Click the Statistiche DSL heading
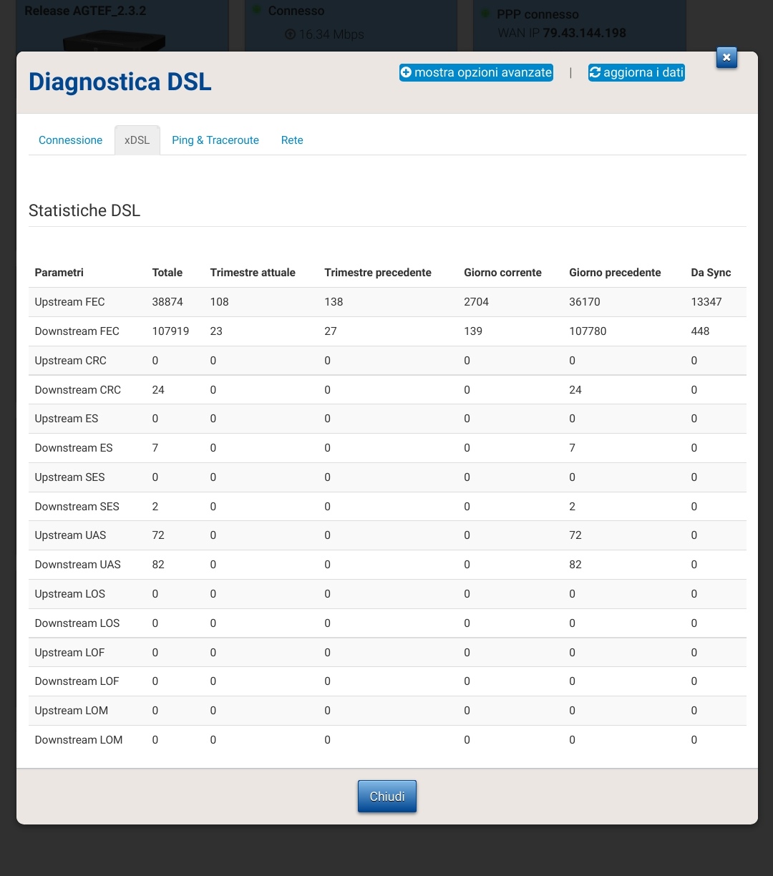The height and width of the screenshot is (876, 773). (84, 210)
